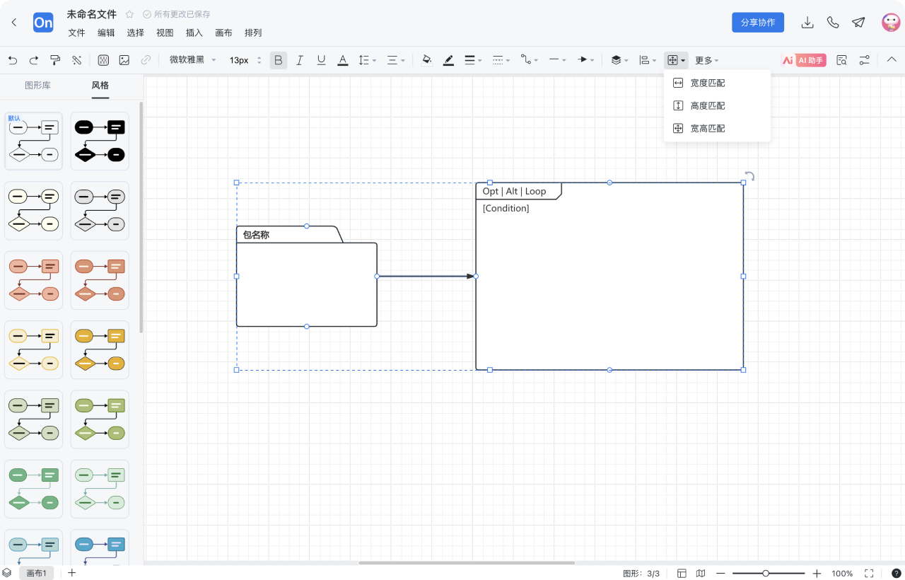Open the 插入 menu
The height and width of the screenshot is (580, 905).
pos(194,33)
